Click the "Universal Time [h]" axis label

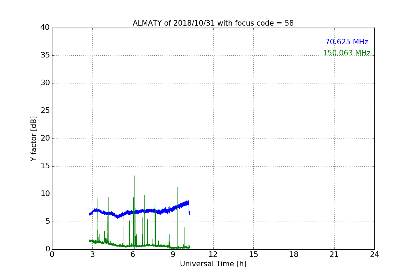213,264
